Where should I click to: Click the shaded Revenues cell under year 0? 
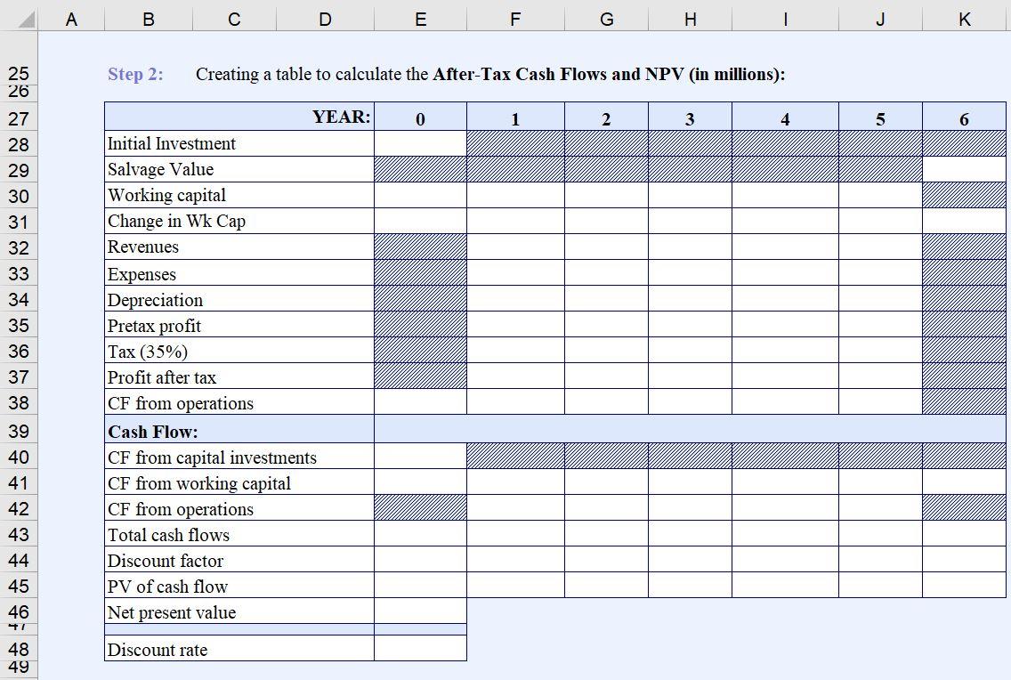click(420, 247)
